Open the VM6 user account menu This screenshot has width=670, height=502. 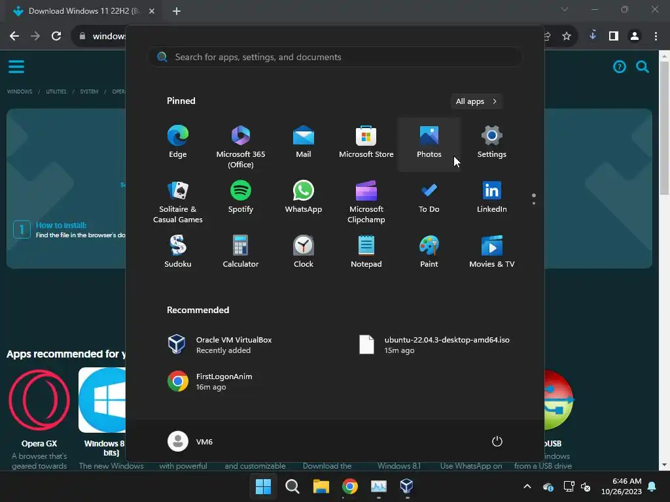coord(190,441)
